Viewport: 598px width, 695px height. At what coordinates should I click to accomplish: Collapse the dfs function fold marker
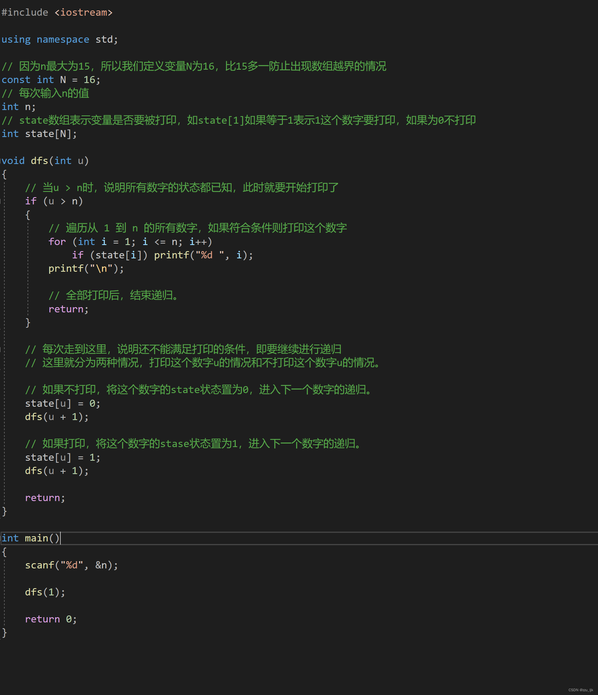[x=1, y=161]
